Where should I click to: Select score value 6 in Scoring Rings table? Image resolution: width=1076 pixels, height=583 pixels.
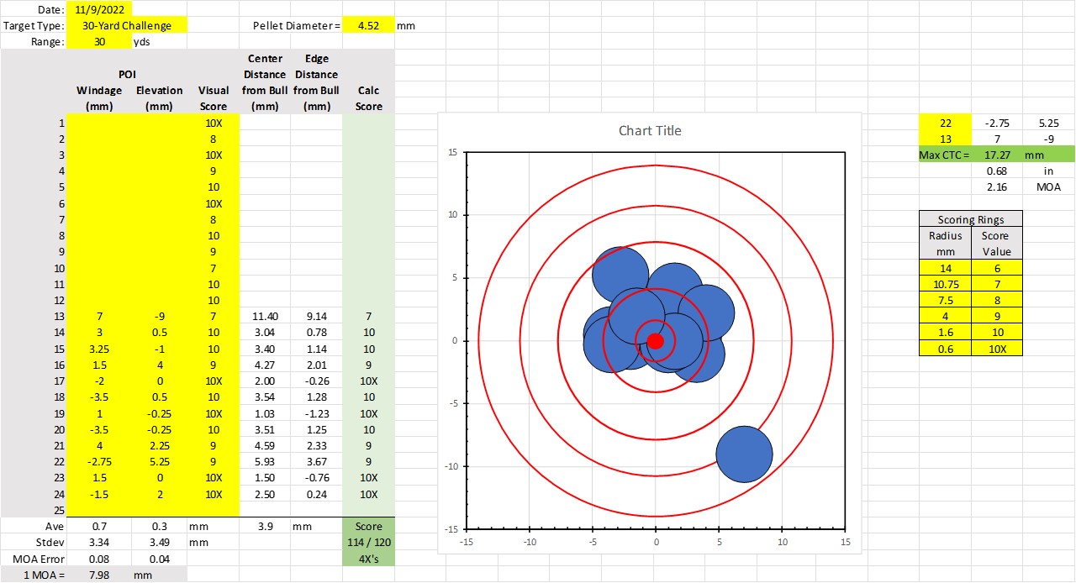point(996,268)
